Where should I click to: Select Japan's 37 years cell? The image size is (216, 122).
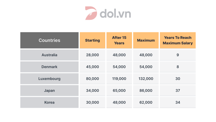click(177, 90)
